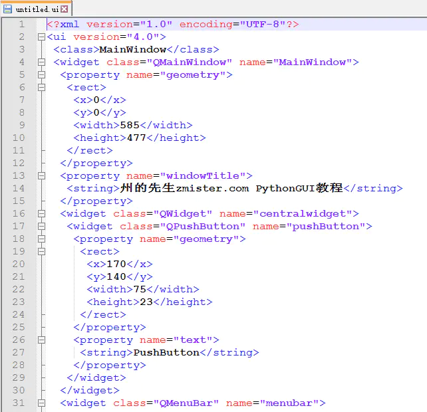The height and width of the screenshot is (412, 427).
Task: Click the "menubar" name value
Action: pos(289,403)
